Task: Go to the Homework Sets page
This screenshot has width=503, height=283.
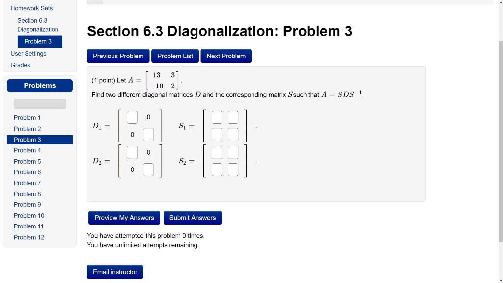Action: [31, 8]
